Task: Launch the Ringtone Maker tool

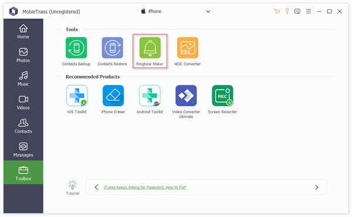Action: pos(150,48)
